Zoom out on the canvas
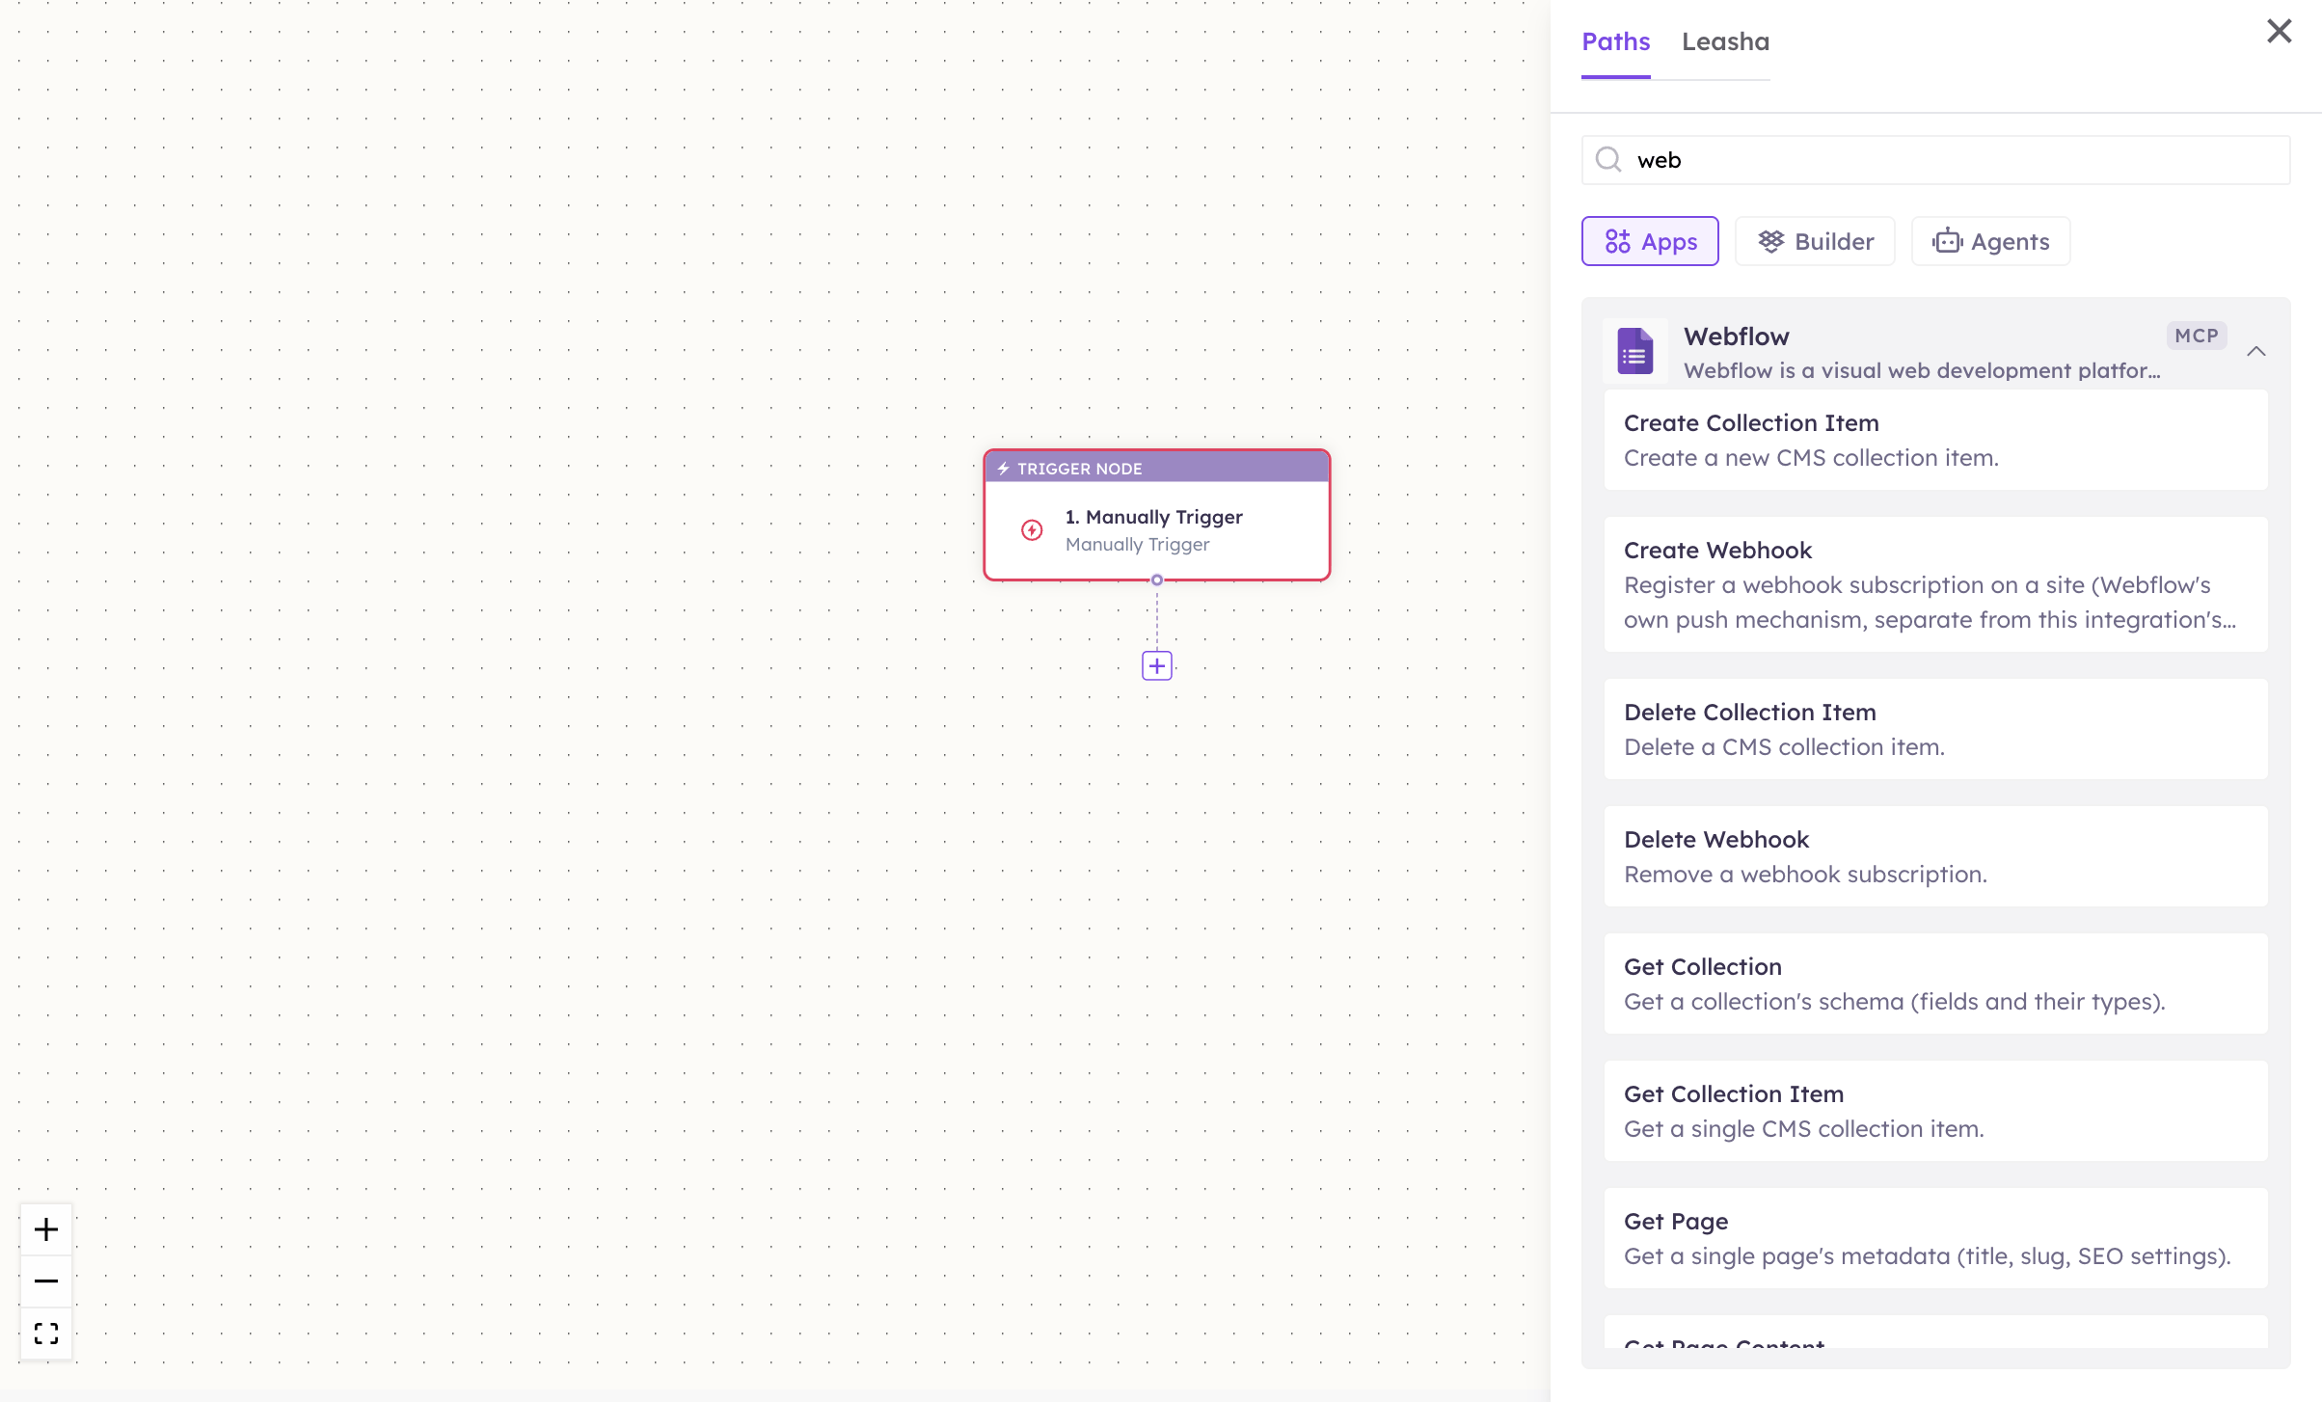The width and height of the screenshot is (2322, 1402). click(46, 1281)
